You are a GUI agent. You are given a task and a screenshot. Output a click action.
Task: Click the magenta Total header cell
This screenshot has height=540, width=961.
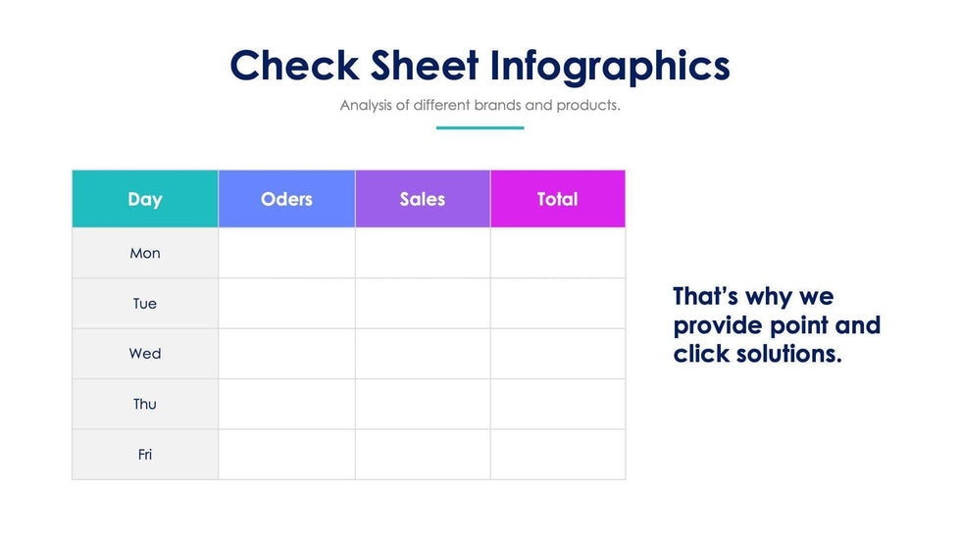click(x=557, y=199)
